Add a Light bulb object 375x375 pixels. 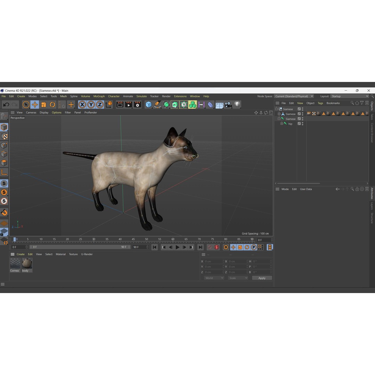click(x=237, y=105)
